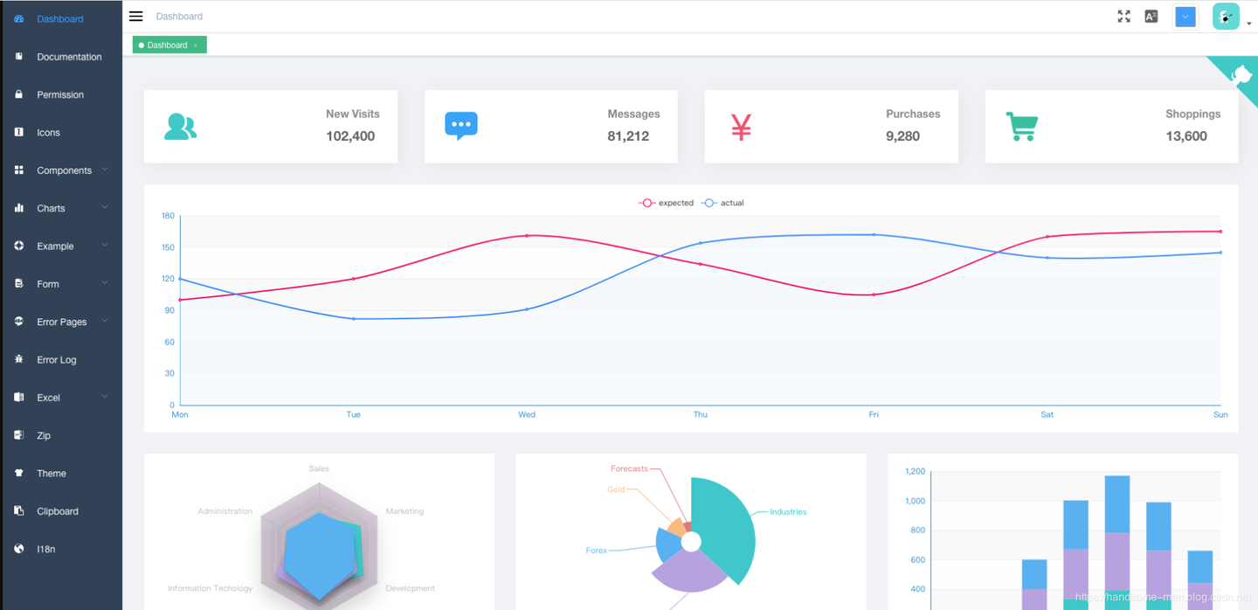
Task: Click the New Visits people icon
Action: (x=180, y=127)
